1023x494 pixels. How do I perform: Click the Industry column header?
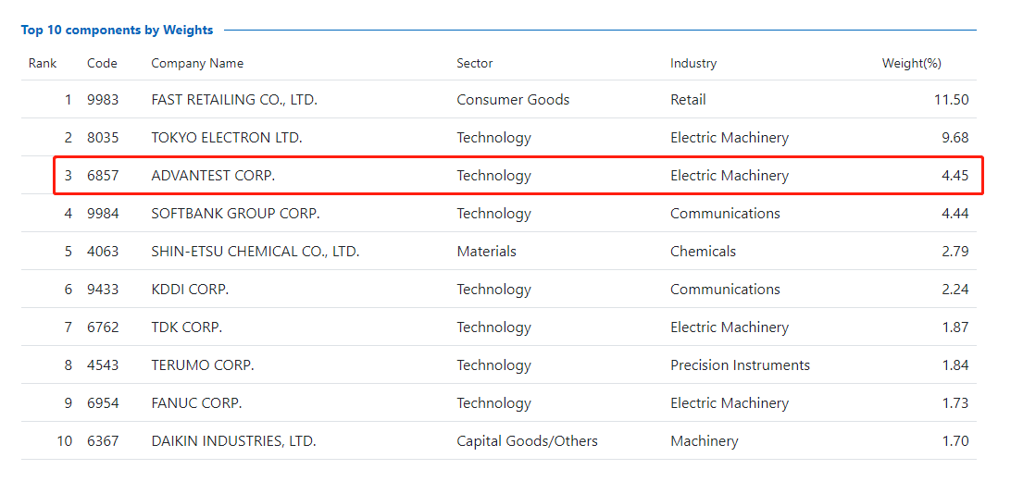pos(692,63)
